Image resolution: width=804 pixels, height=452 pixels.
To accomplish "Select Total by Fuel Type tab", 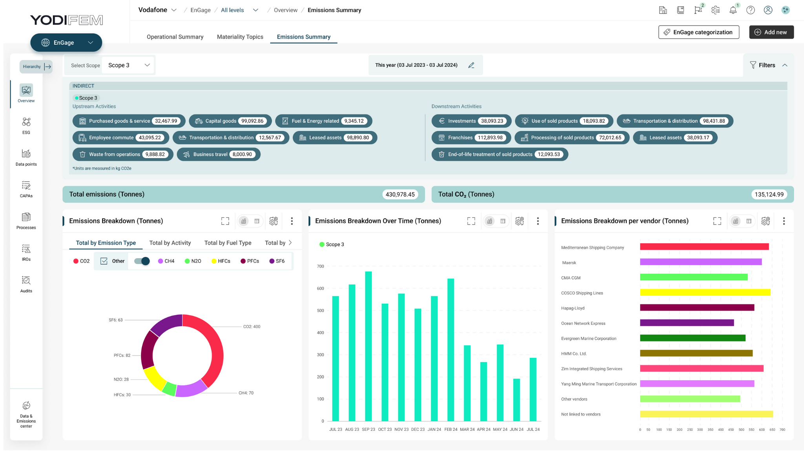I will [228, 243].
